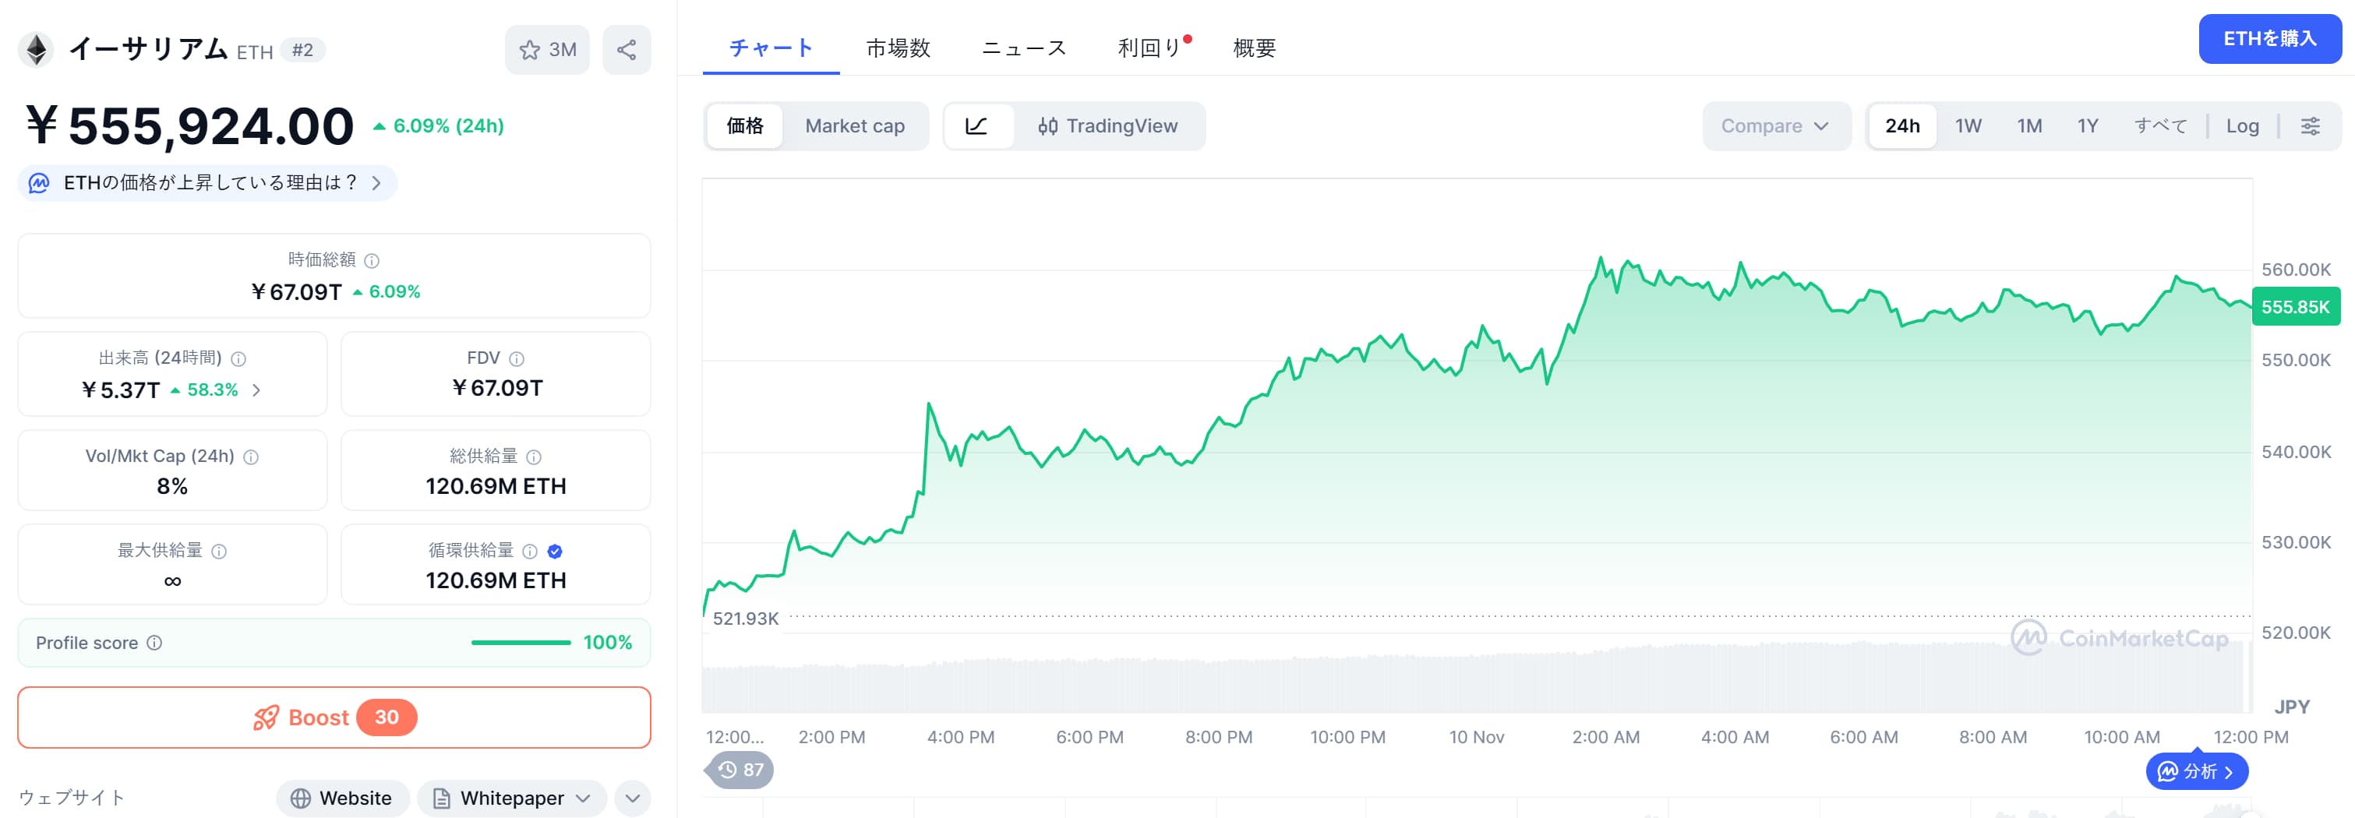Click info icon next to Profile score
Image resolution: width=2355 pixels, height=818 pixels.
(154, 643)
